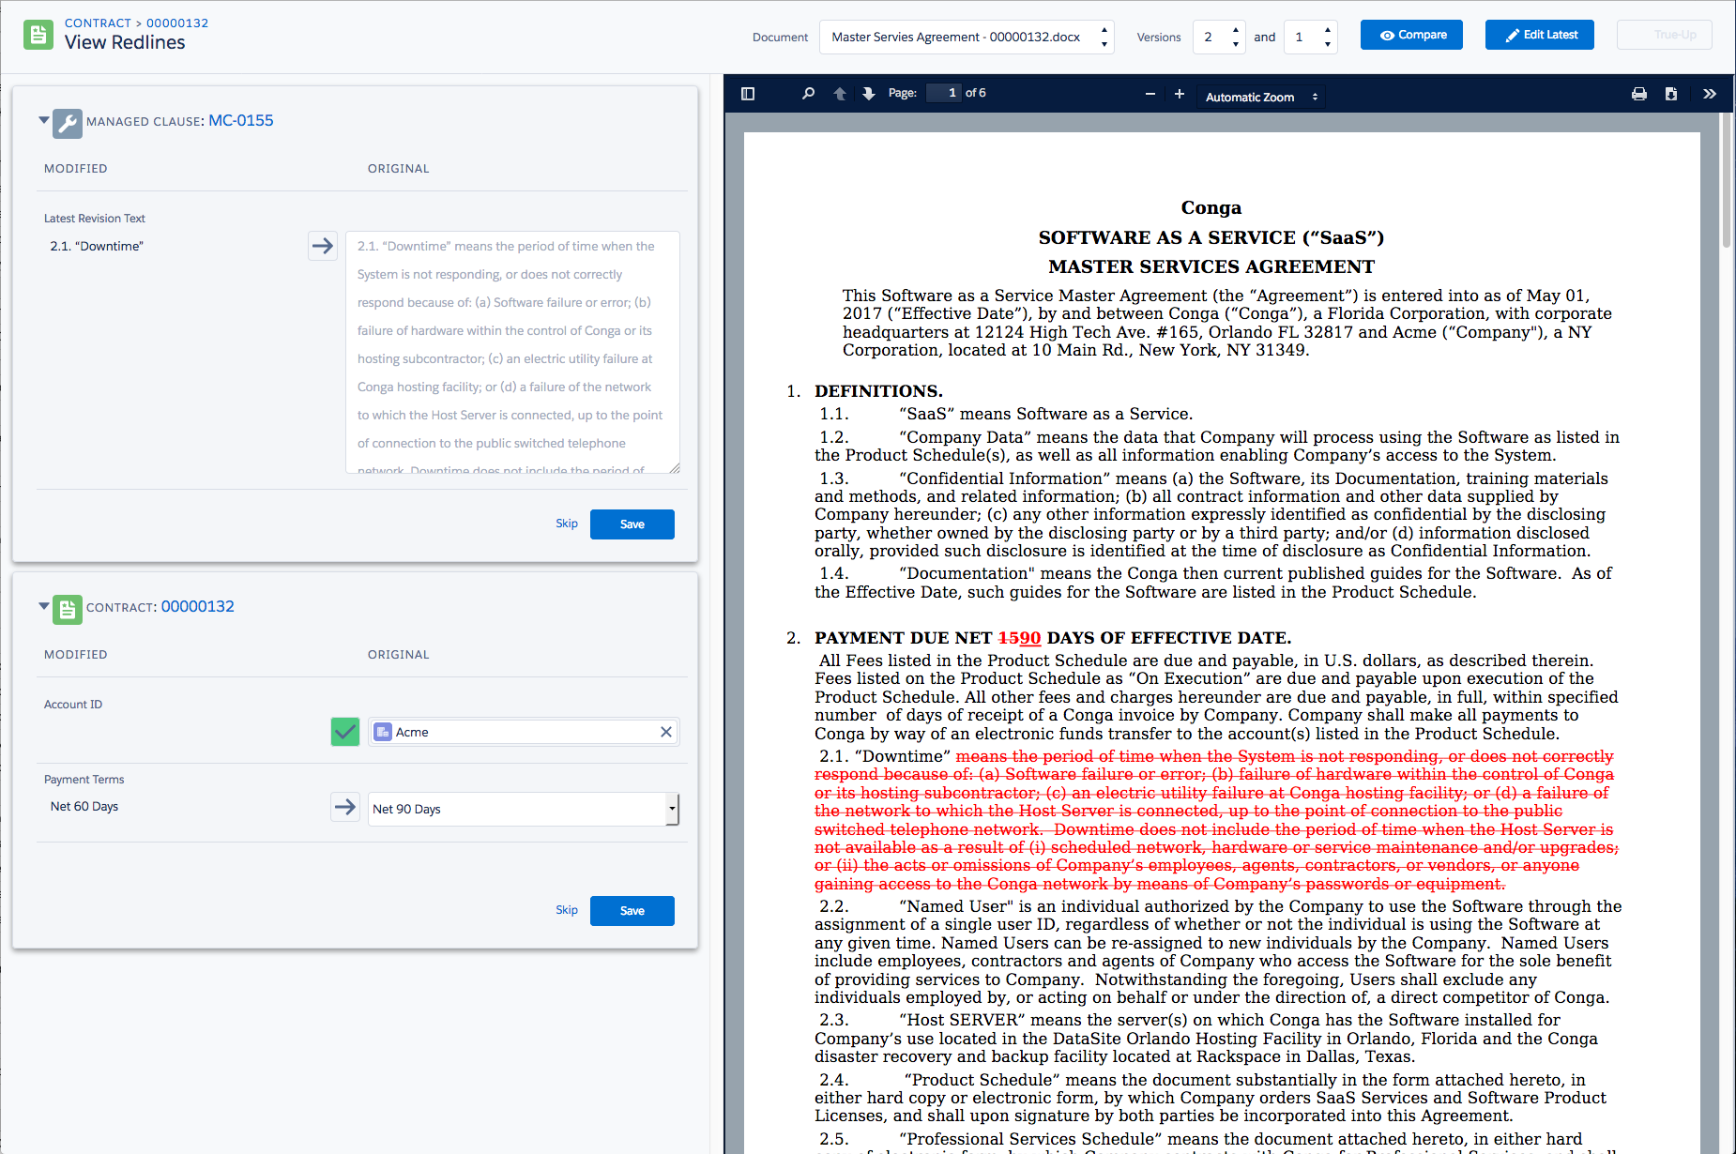Click the Edit Latest button
The height and width of the screenshot is (1154, 1736).
tap(1539, 35)
